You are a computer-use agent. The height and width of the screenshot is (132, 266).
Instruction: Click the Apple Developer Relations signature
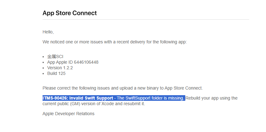click(x=68, y=114)
